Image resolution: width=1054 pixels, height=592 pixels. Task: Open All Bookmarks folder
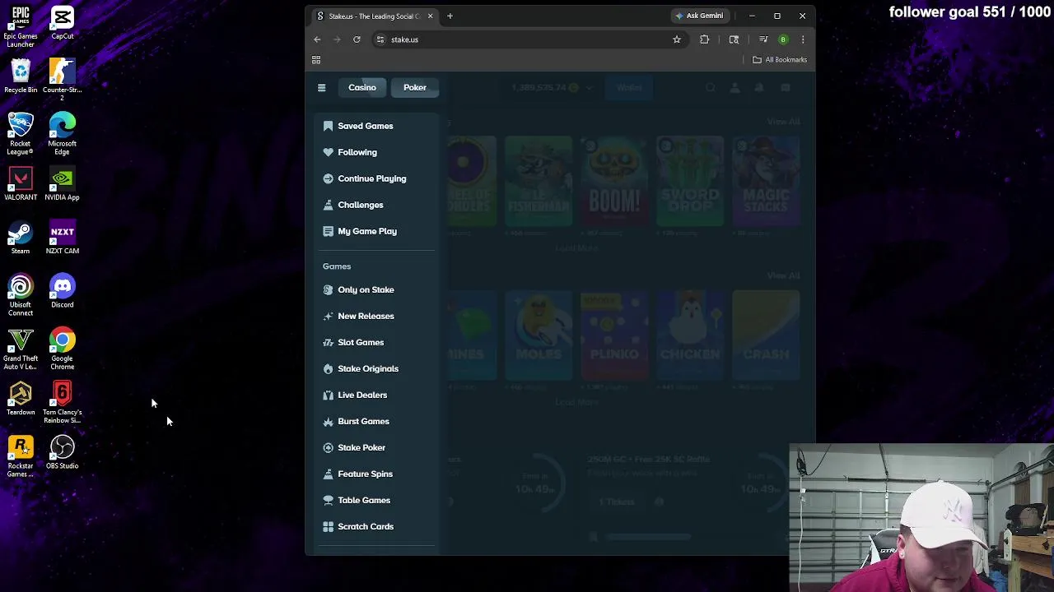pos(780,60)
